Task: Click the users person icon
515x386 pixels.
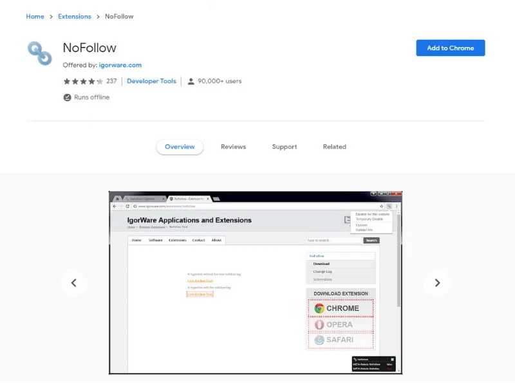Action: tap(191, 82)
